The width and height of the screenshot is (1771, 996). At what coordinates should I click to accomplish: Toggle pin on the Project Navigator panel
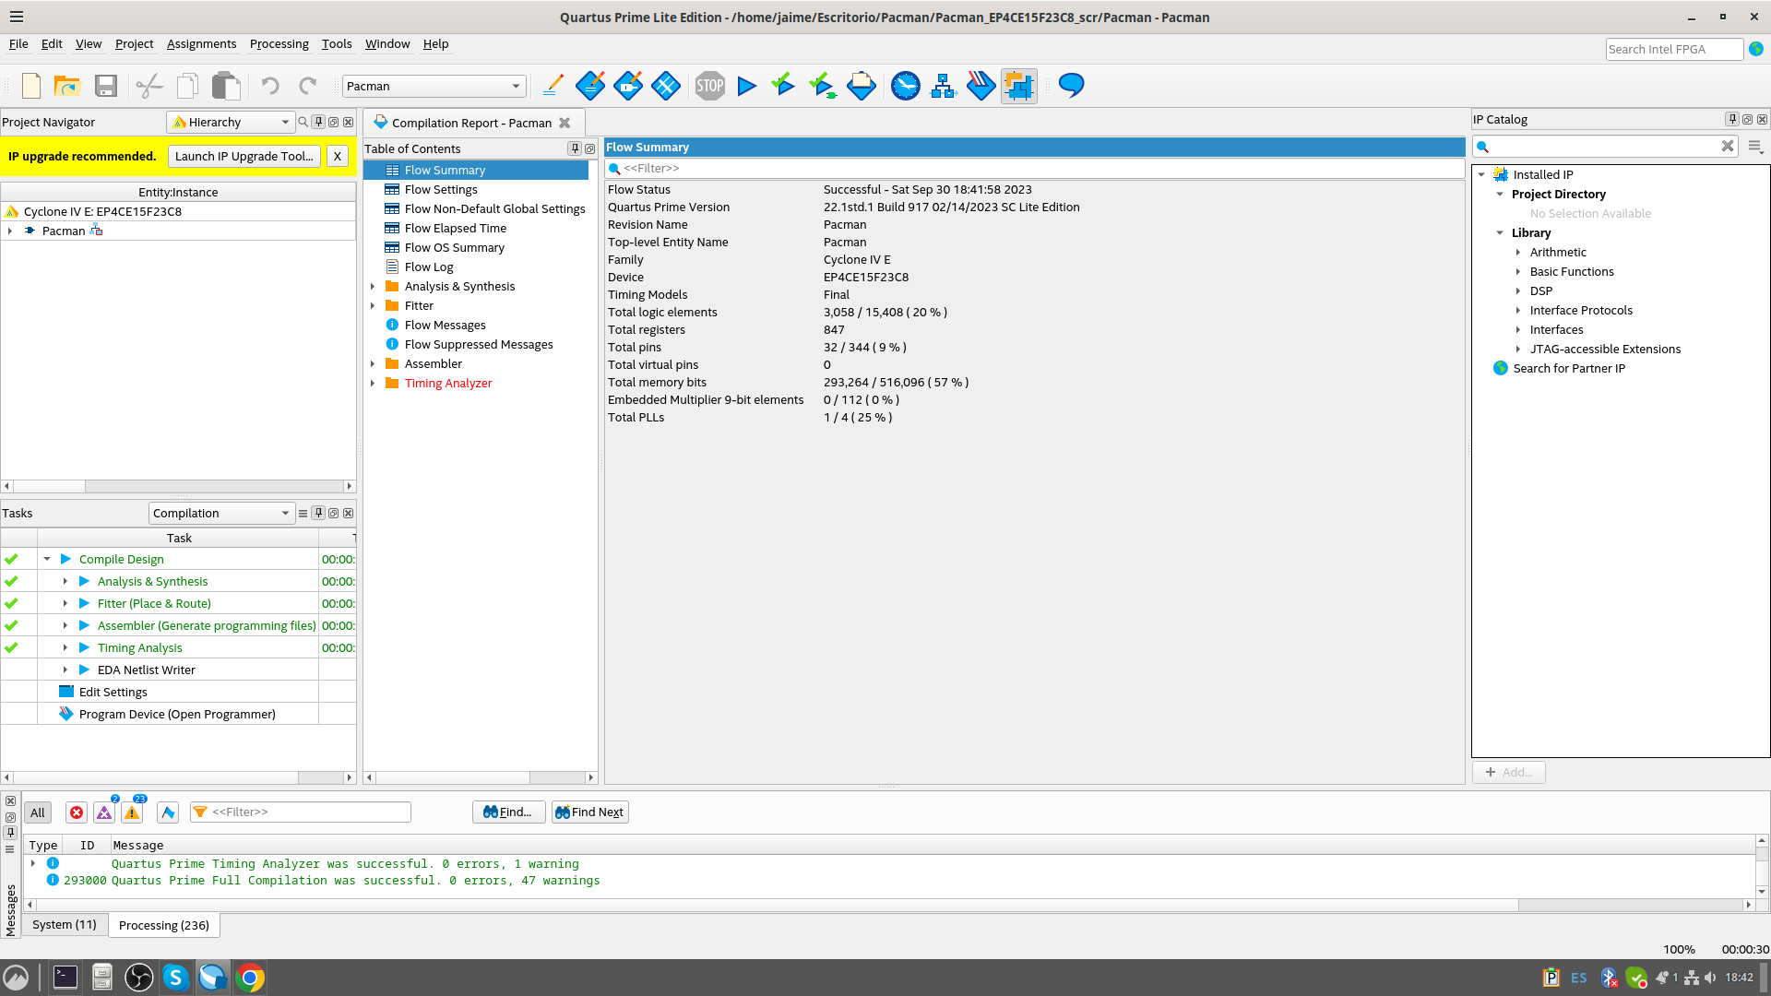click(x=318, y=122)
